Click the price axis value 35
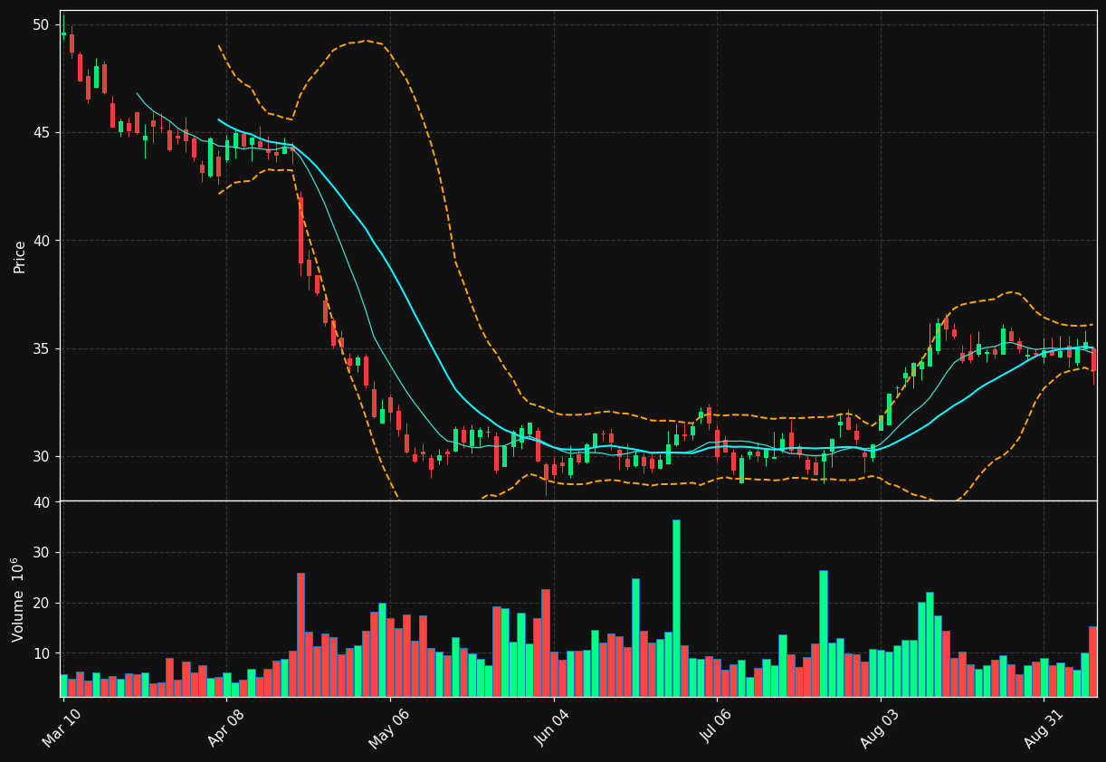Screen dimensions: 1106x762 [42, 349]
